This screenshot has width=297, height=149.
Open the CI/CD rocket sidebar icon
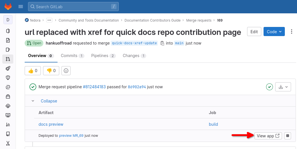coord(8,68)
